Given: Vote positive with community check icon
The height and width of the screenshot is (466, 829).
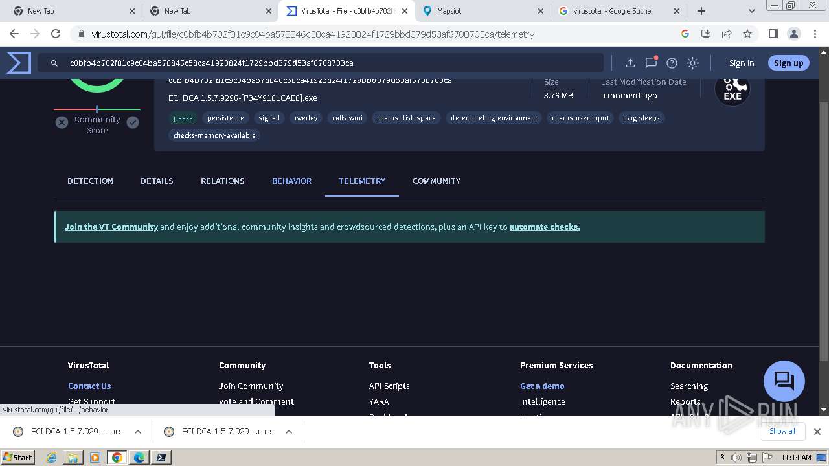Looking at the screenshot, I should pyautogui.click(x=133, y=122).
